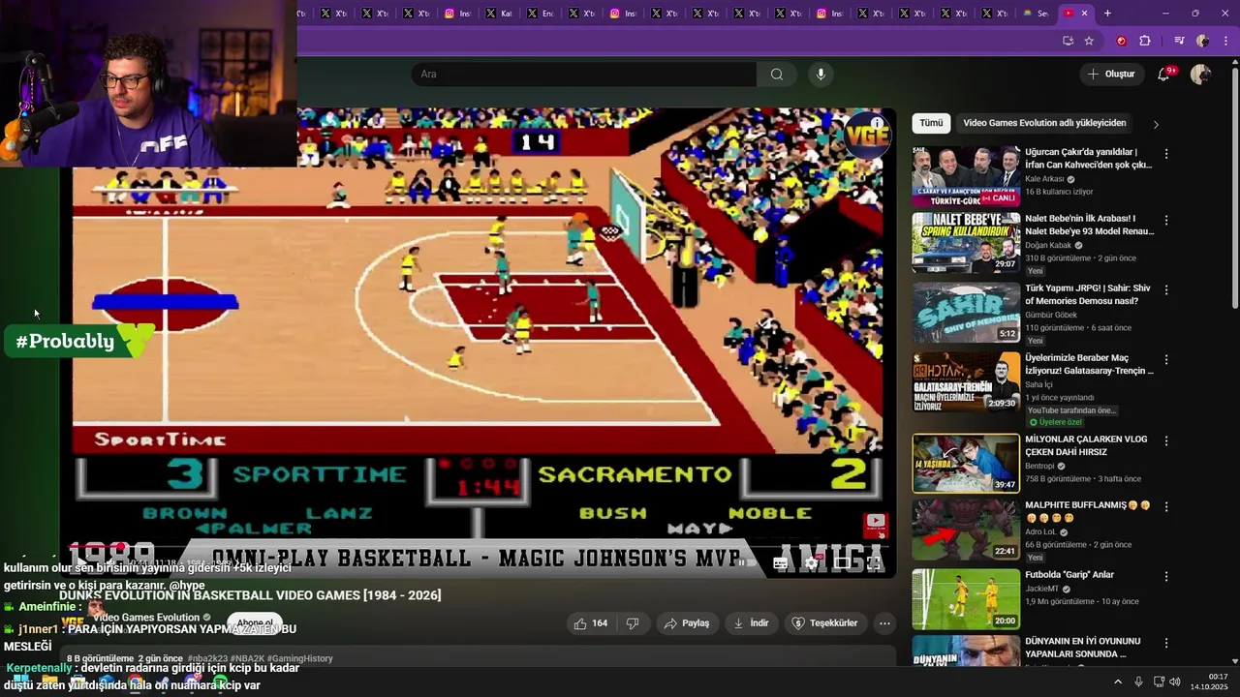Like the video with thumbs up

[x=590, y=623]
